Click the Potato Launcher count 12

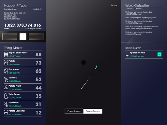(38, 113)
